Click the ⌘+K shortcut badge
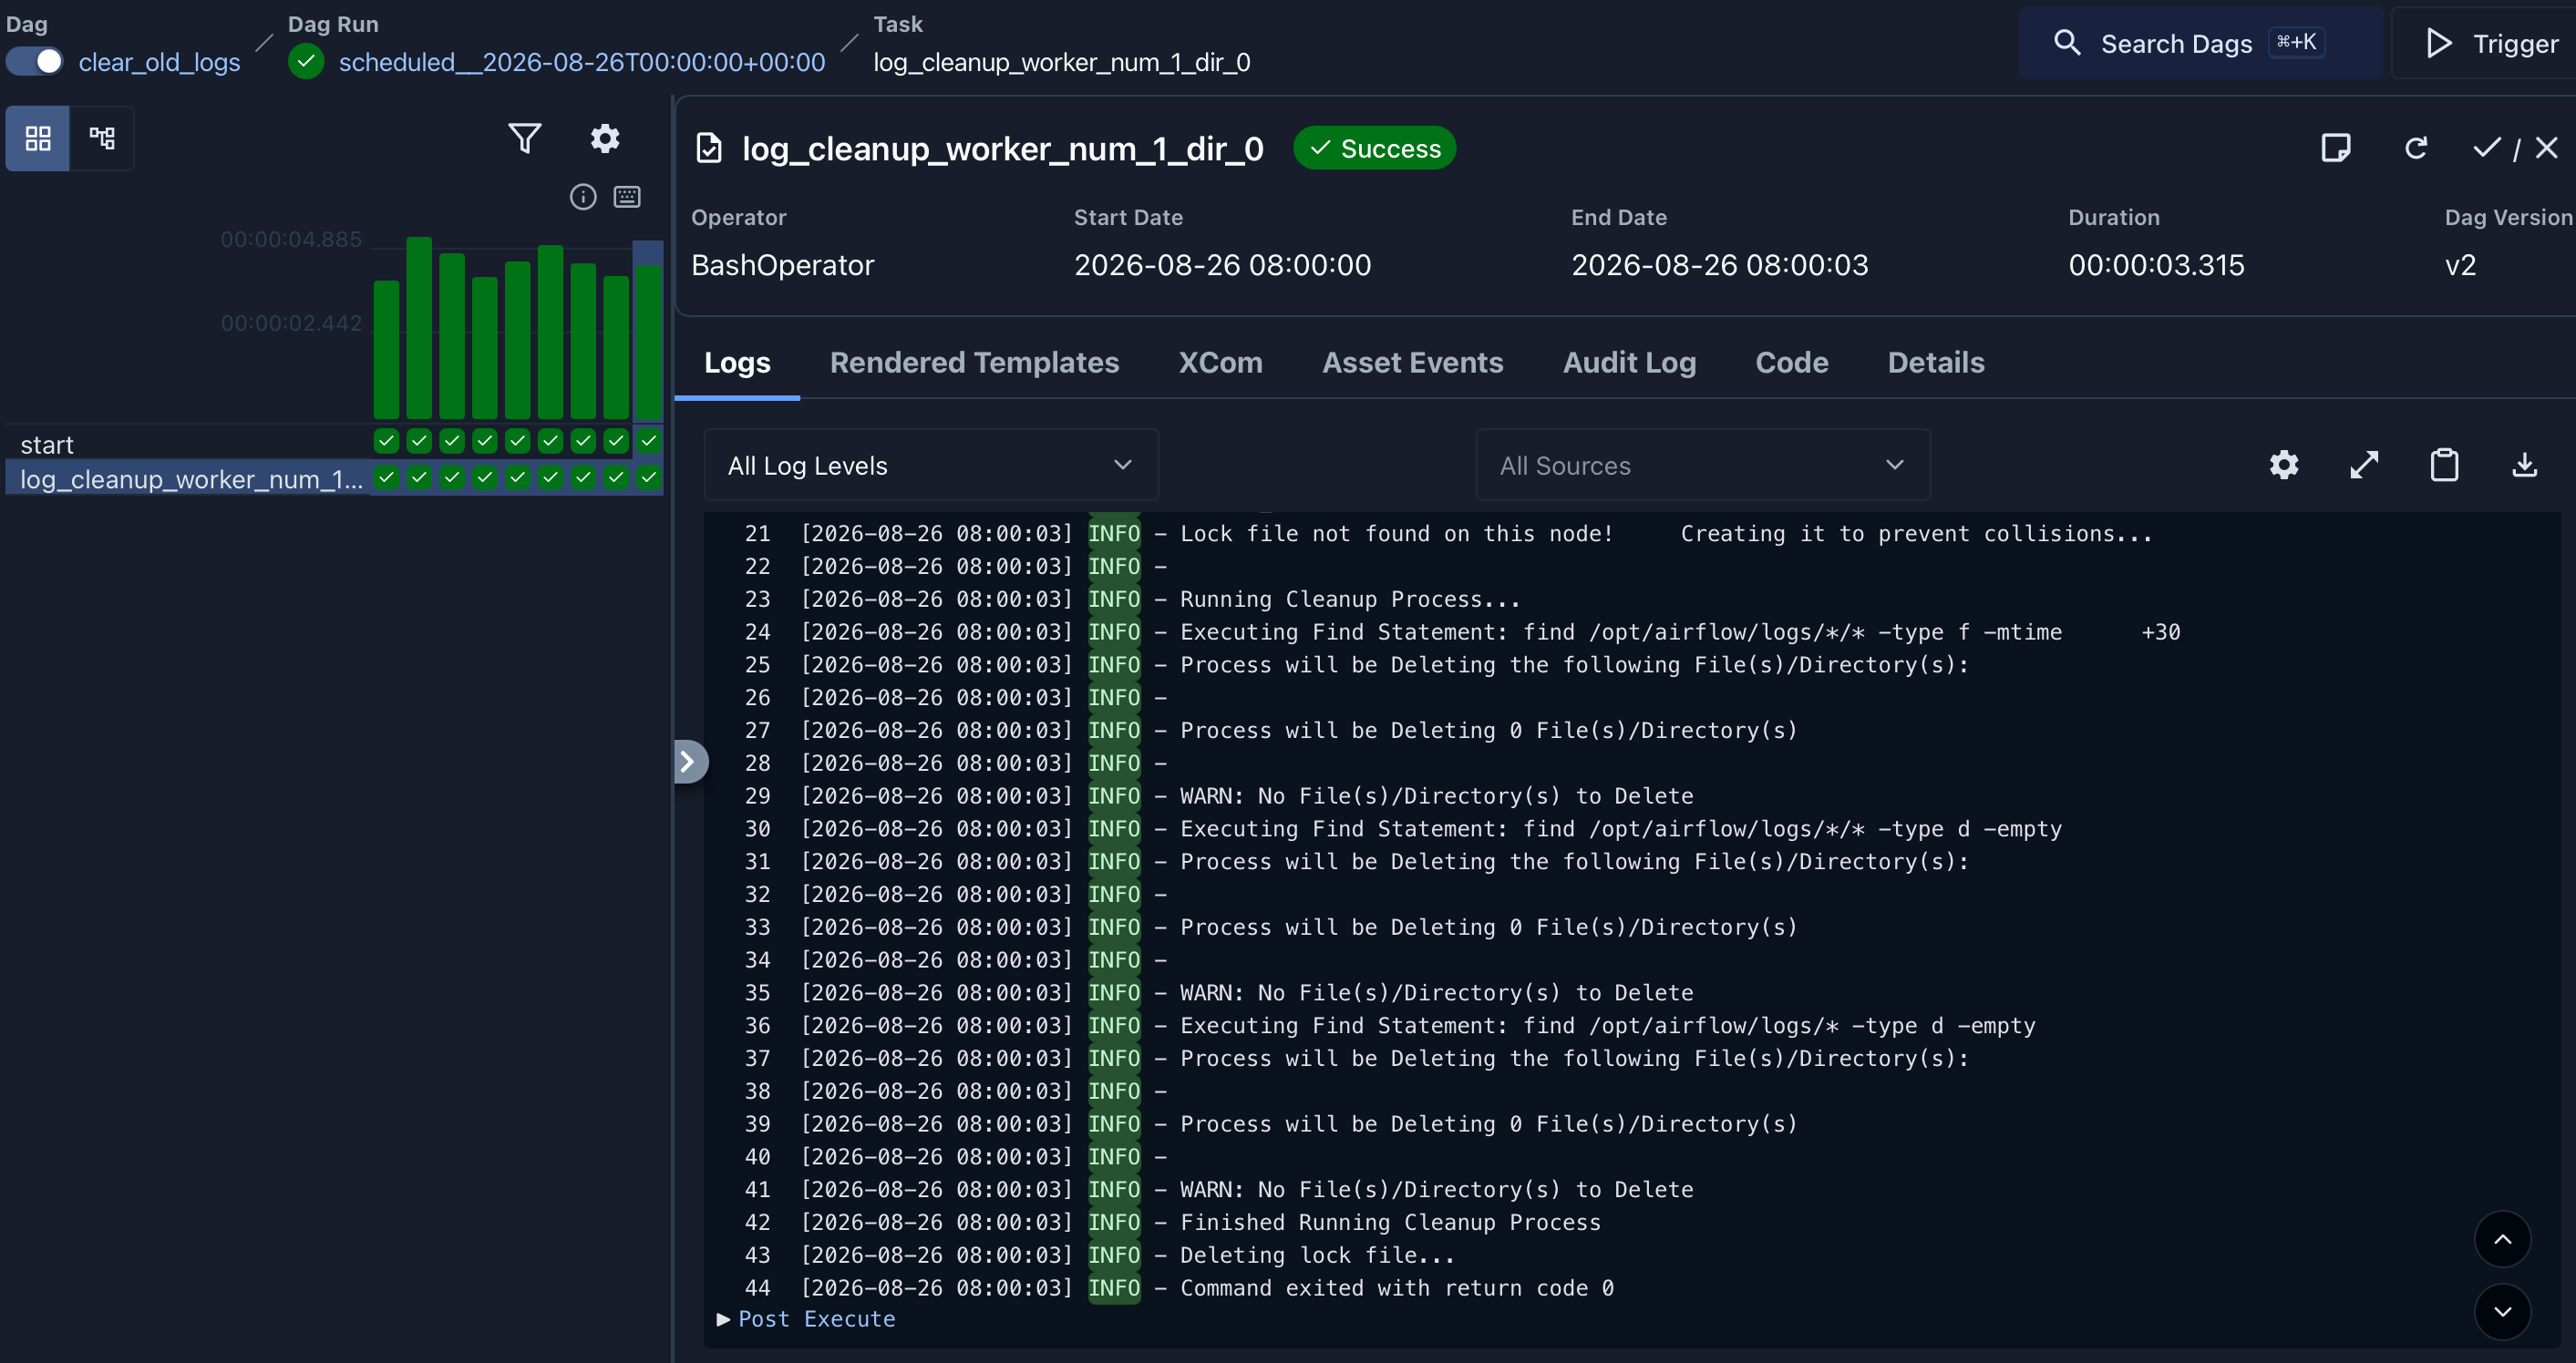Screen dimensions: 2576x1363 tap(2296, 42)
